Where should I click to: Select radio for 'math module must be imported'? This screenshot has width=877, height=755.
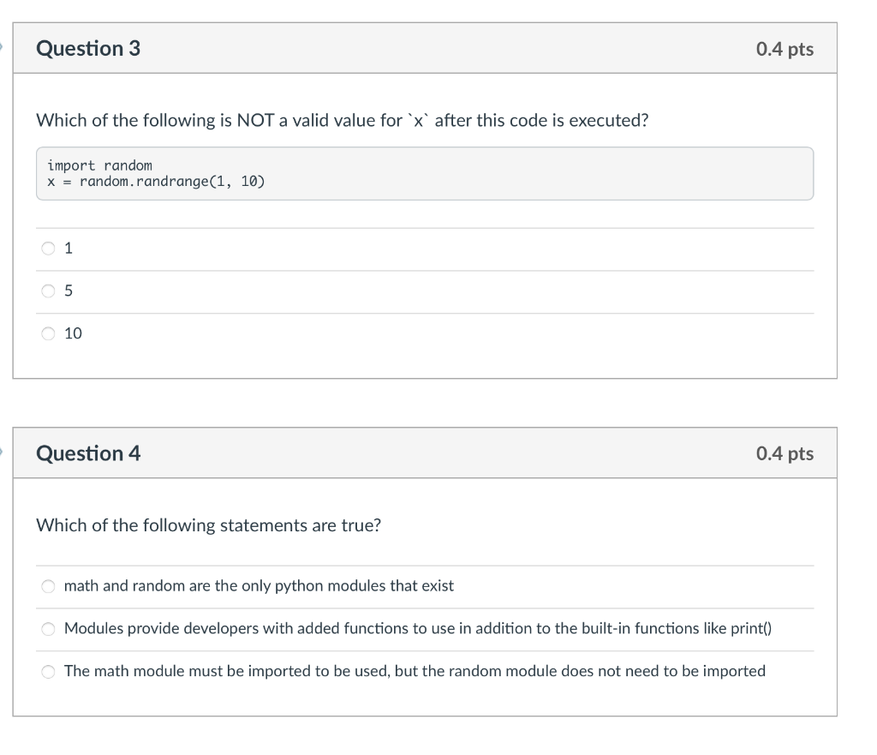point(49,671)
